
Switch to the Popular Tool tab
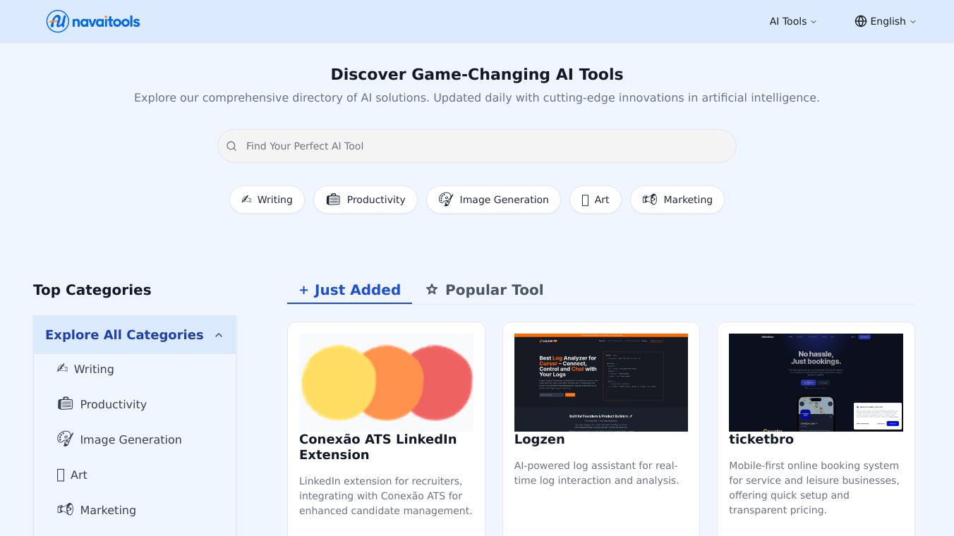(485, 290)
